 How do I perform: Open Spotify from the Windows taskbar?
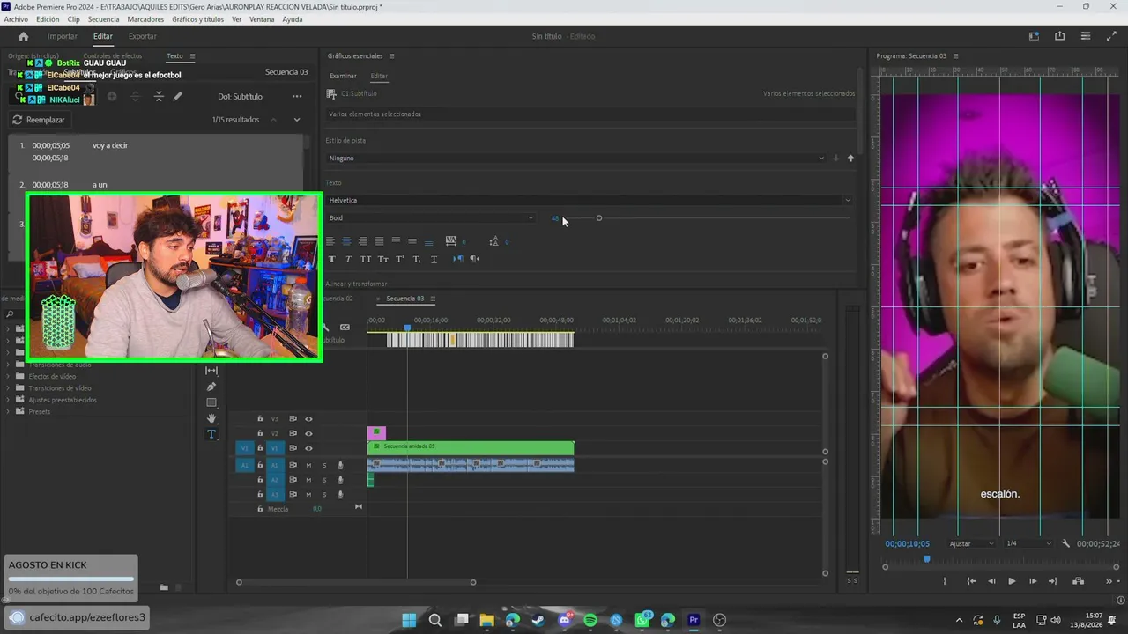[590, 620]
